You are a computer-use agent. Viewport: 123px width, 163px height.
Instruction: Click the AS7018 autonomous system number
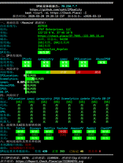click(x=43, y=26)
